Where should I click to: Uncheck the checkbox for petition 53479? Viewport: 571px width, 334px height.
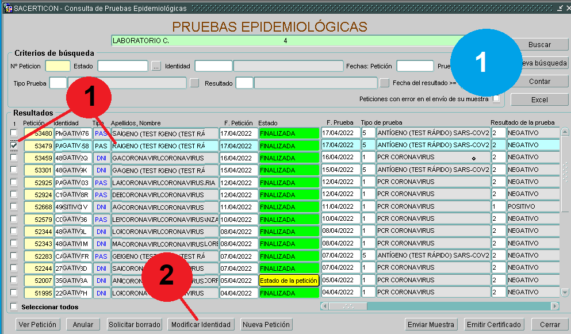click(x=14, y=145)
